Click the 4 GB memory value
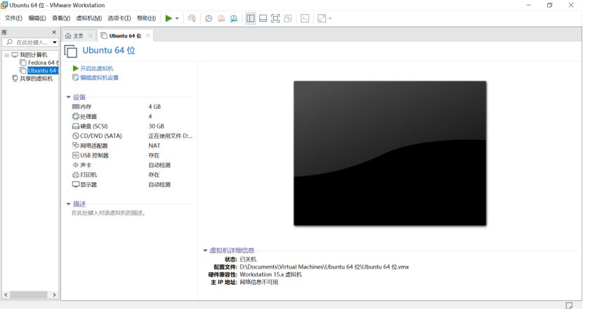590x315 pixels. 155,107
